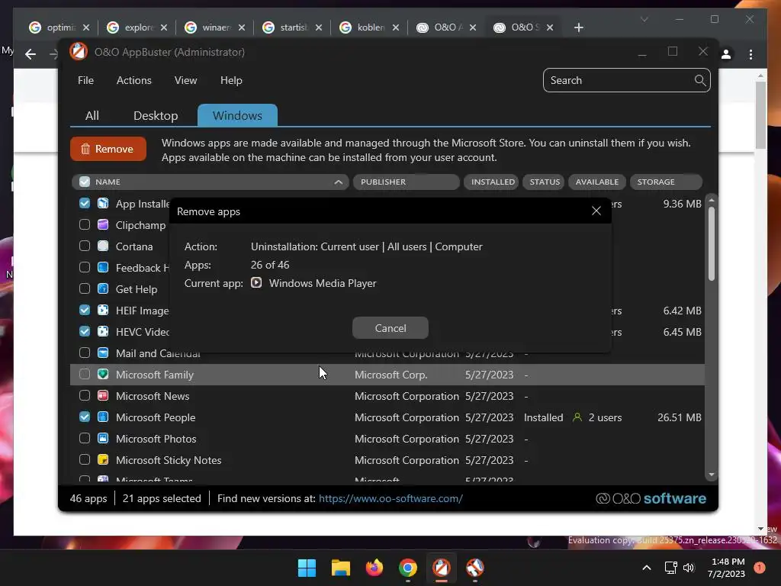Uncheck the Microsoft People checkbox

[x=85, y=417]
